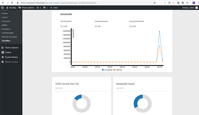Click the Envato Market leaf icon
Viewport: 199px width, 115px height.
coord(2,57)
